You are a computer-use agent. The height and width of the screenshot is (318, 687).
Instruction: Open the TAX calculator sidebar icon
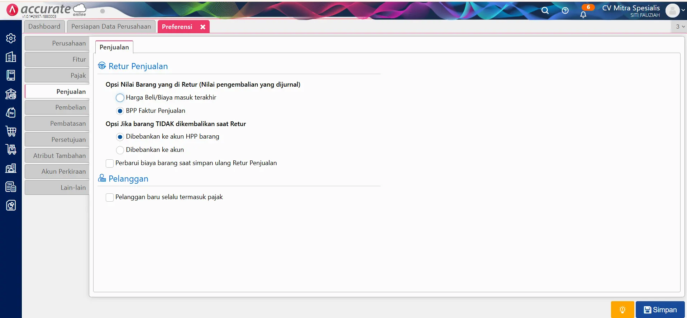click(x=11, y=187)
